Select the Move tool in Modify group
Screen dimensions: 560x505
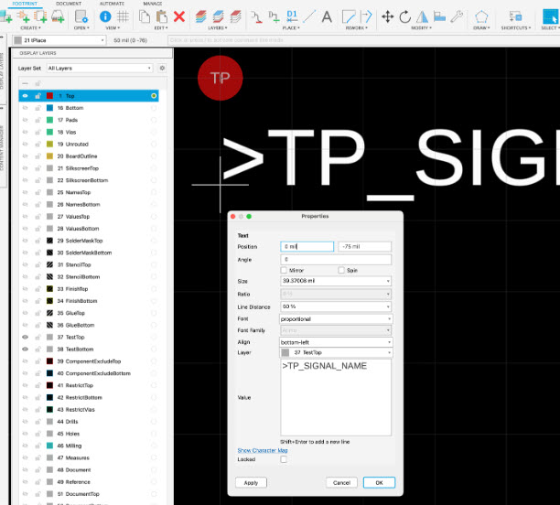click(387, 16)
